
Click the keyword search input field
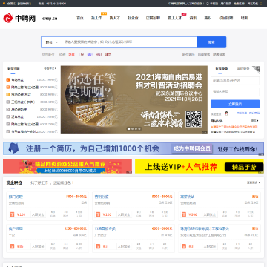pos(129,42)
